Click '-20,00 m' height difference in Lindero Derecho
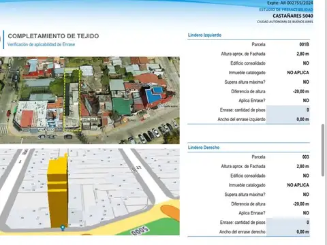The height and width of the screenshot is (245, 327). pyautogui.click(x=301, y=204)
